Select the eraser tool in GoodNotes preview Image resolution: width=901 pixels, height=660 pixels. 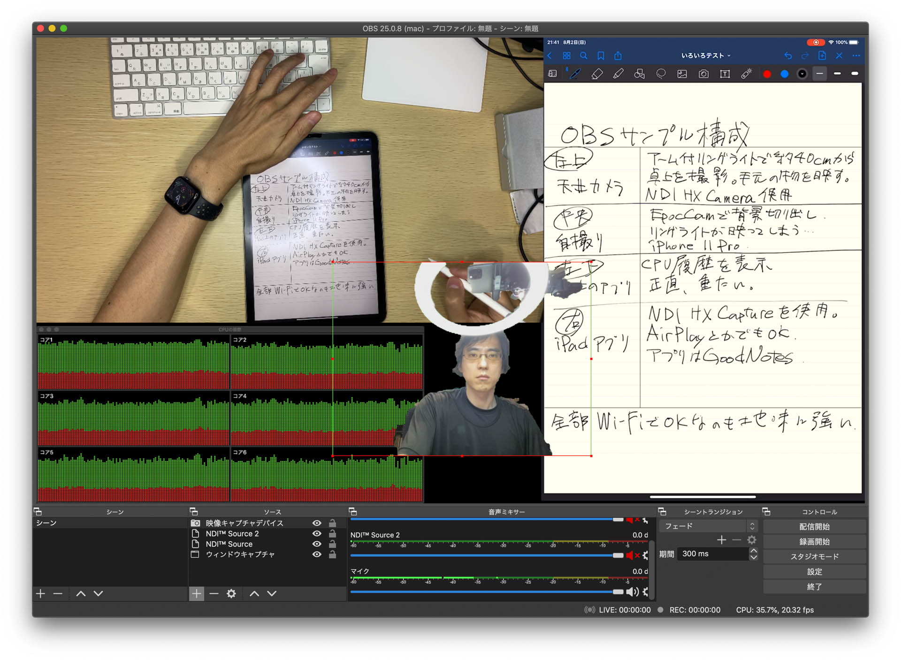pyautogui.click(x=596, y=74)
